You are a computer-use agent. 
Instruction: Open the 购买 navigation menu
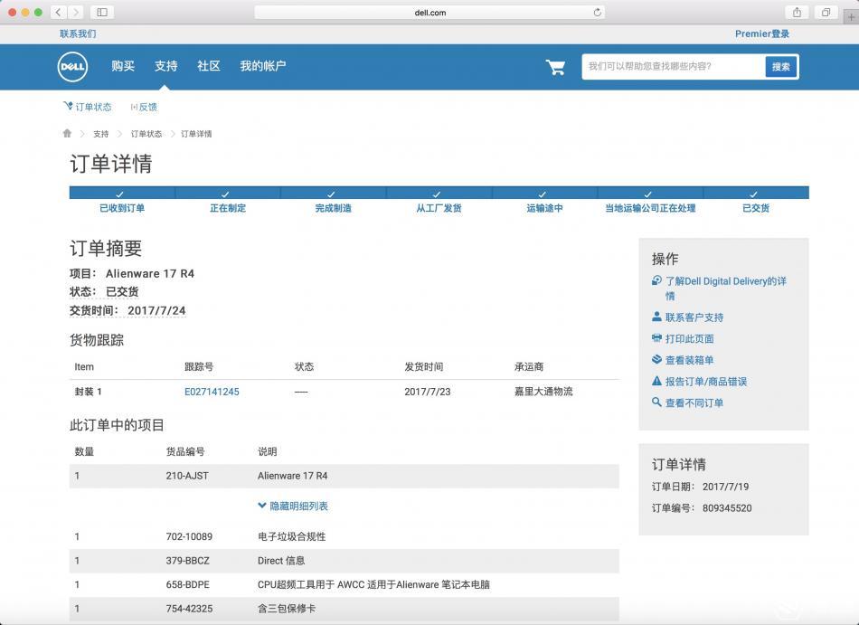[x=122, y=66]
